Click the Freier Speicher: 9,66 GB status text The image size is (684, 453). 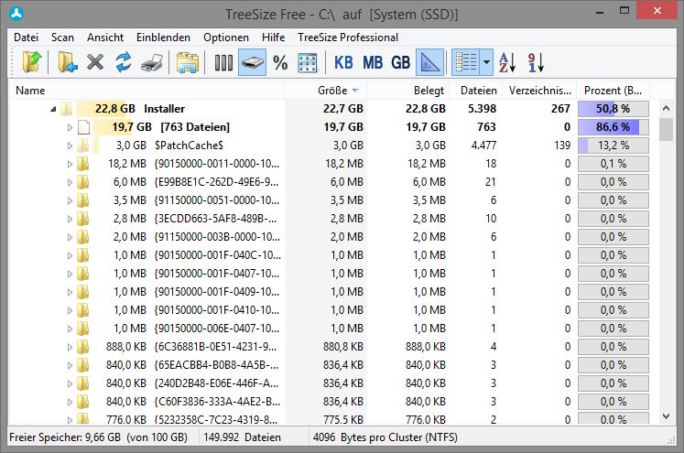pyautogui.click(x=98, y=437)
